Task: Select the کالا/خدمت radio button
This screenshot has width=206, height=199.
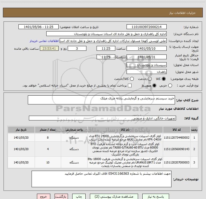Action: [x=132, y=79]
